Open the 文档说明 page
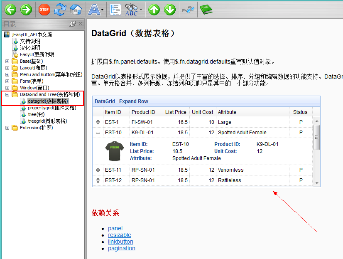343x259 pixels. [x=30, y=41]
